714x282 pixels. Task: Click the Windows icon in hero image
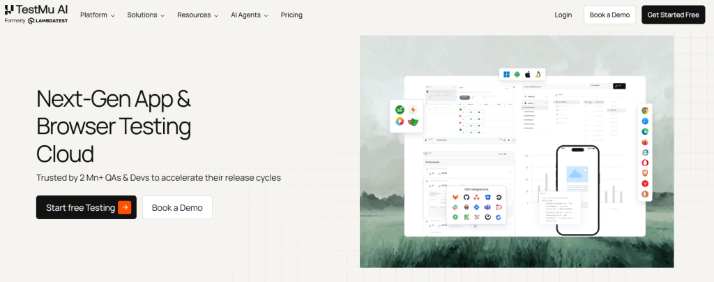tap(507, 74)
